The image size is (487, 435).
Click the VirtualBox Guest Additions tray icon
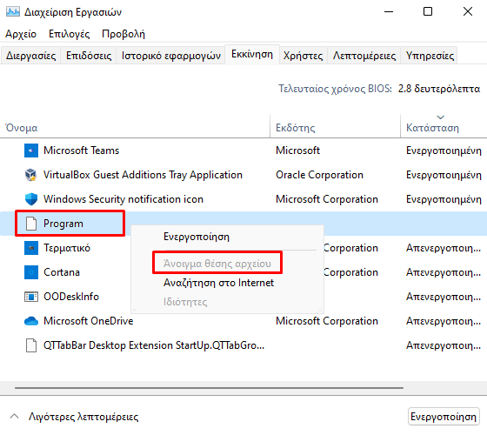[31, 175]
